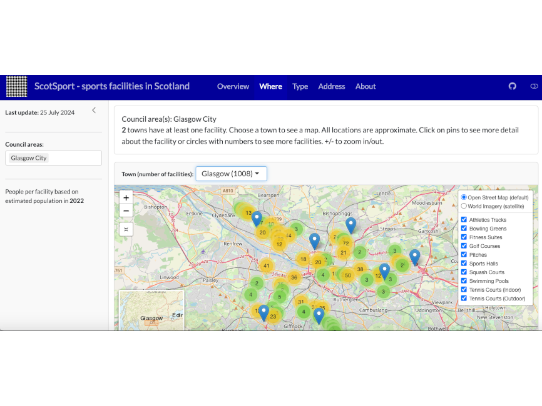Click the minimap overview of Glasgow
The width and height of the screenshot is (542, 406).
151,310
